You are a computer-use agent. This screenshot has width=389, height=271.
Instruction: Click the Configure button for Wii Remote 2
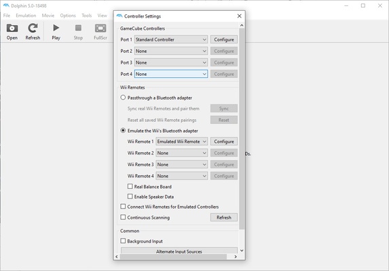pyautogui.click(x=224, y=153)
